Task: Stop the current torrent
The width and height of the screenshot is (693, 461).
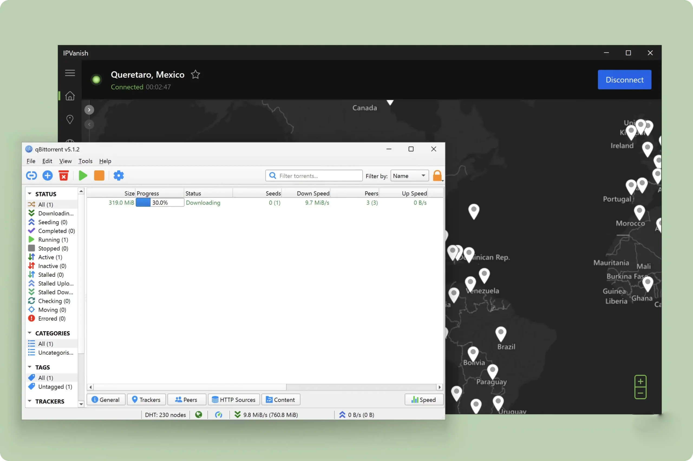Action: click(99, 175)
